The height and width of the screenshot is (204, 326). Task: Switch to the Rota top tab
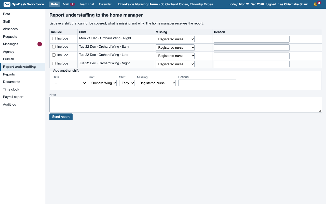(54, 4)
